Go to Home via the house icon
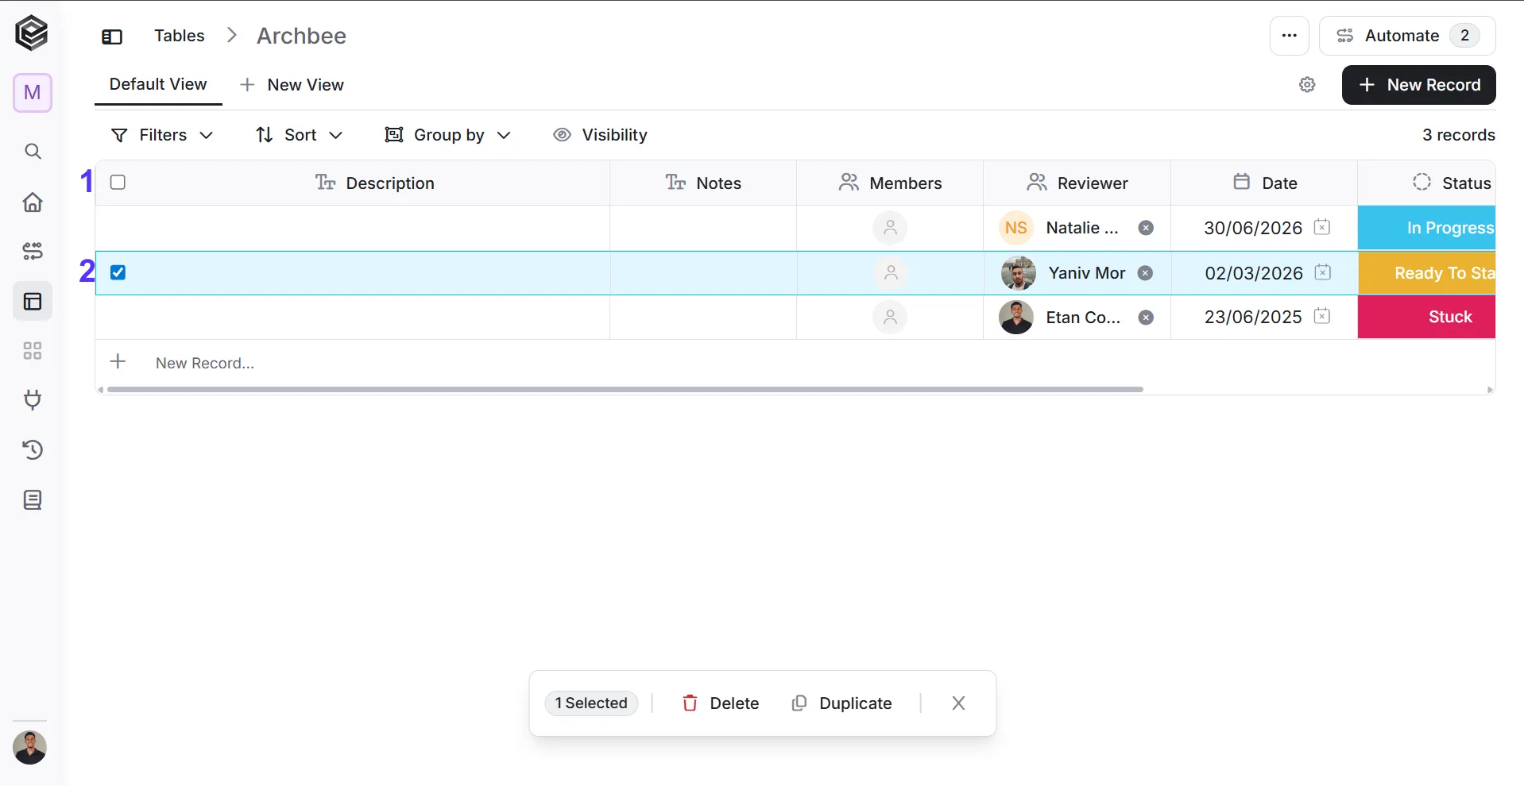Screen dimensions: 1524x786 33,202
